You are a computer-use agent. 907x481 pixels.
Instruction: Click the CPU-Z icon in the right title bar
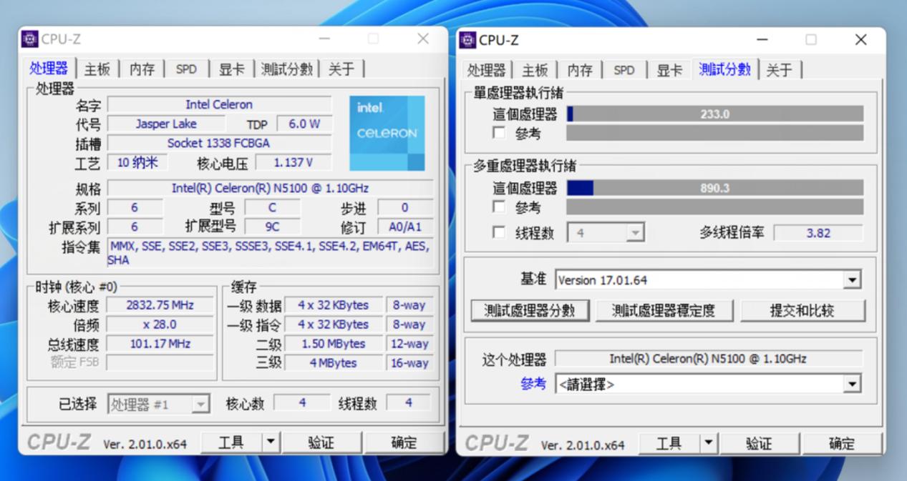click(x=470, y=40)
